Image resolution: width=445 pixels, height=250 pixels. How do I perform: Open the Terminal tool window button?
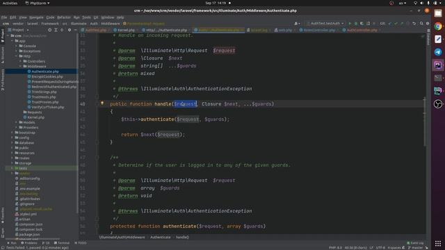point(62,243)
